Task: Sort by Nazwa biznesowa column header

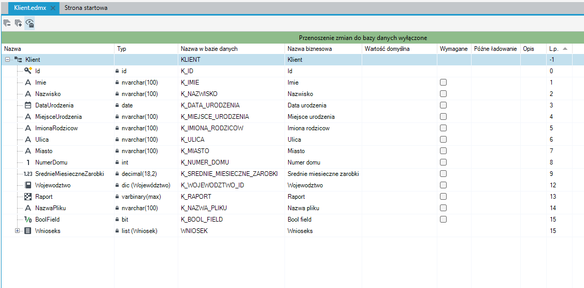Action: pos(323,49)
